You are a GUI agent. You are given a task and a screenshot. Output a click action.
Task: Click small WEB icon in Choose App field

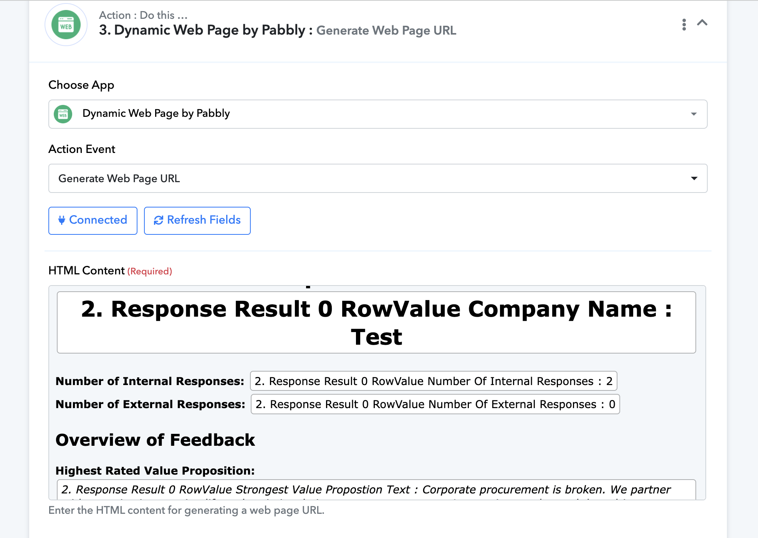(x=63, y=114)
